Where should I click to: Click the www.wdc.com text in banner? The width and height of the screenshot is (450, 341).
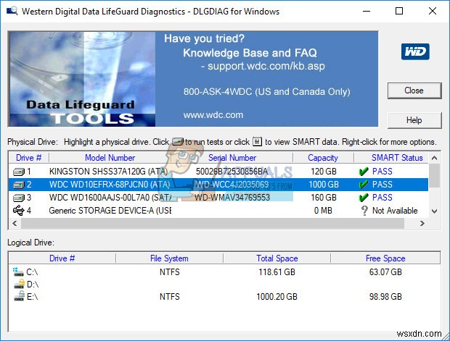point(213,115)
